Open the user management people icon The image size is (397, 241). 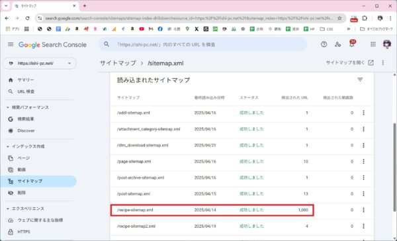tap(337, 44)
